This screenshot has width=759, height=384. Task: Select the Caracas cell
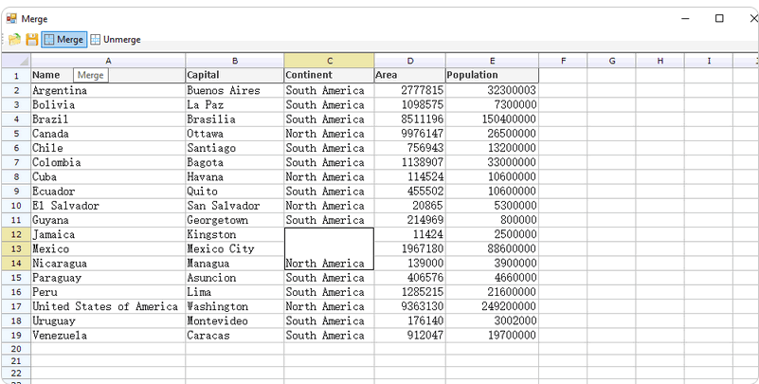[x=235, y=335]
